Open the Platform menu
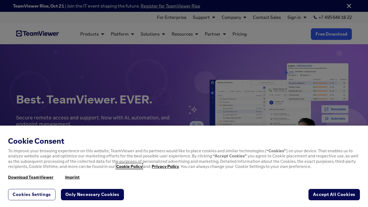 (x=122, y=34)
